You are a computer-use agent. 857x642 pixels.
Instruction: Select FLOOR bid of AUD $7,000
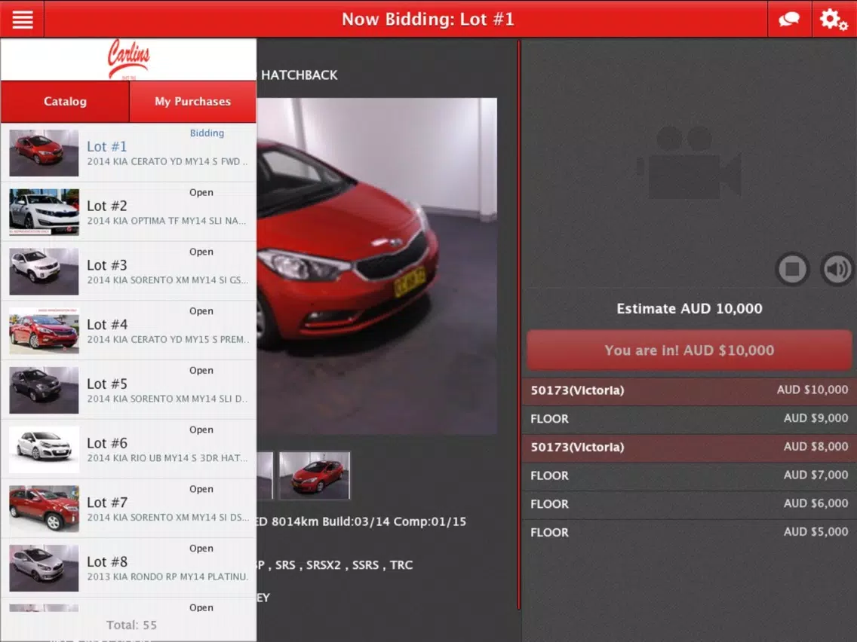[690, 475]
